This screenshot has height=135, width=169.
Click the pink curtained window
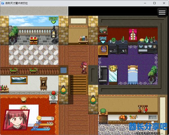pyautogui.click(x=133, y=35)
